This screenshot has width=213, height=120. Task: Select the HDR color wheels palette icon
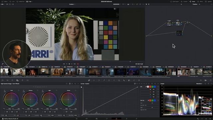click(17, 80)
